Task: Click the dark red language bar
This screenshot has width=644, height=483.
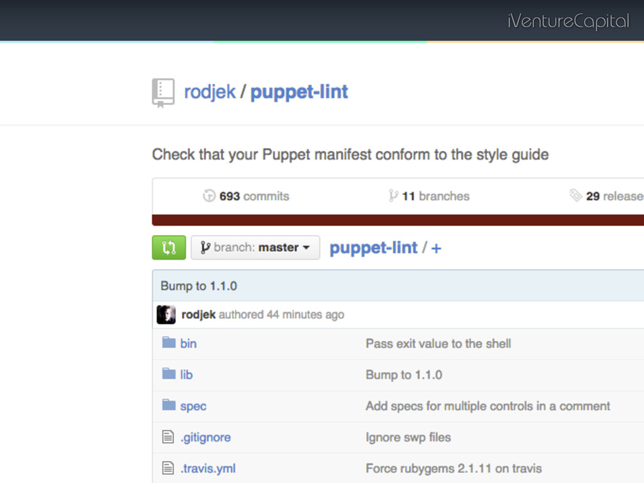Action: coord(398,220)
